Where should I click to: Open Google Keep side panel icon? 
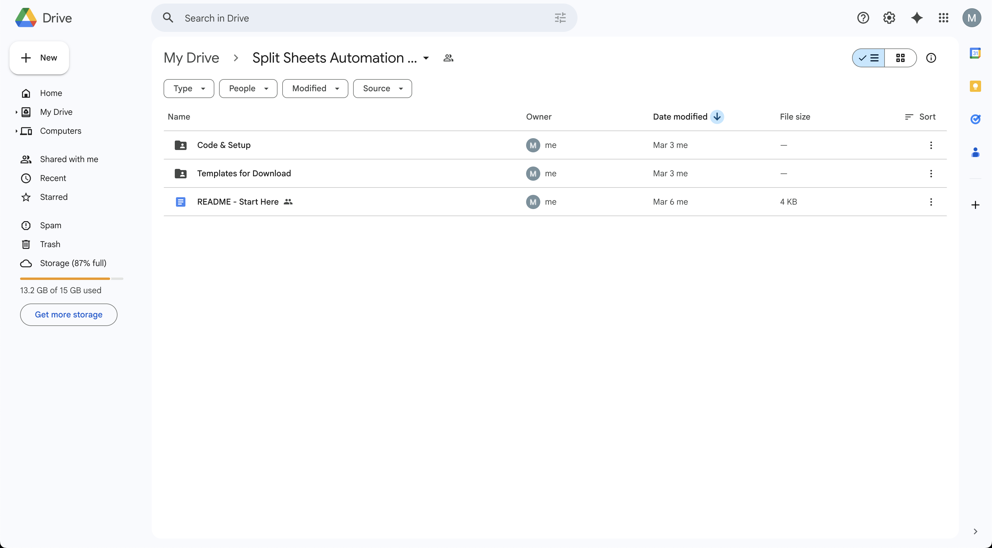coord(975,86)
